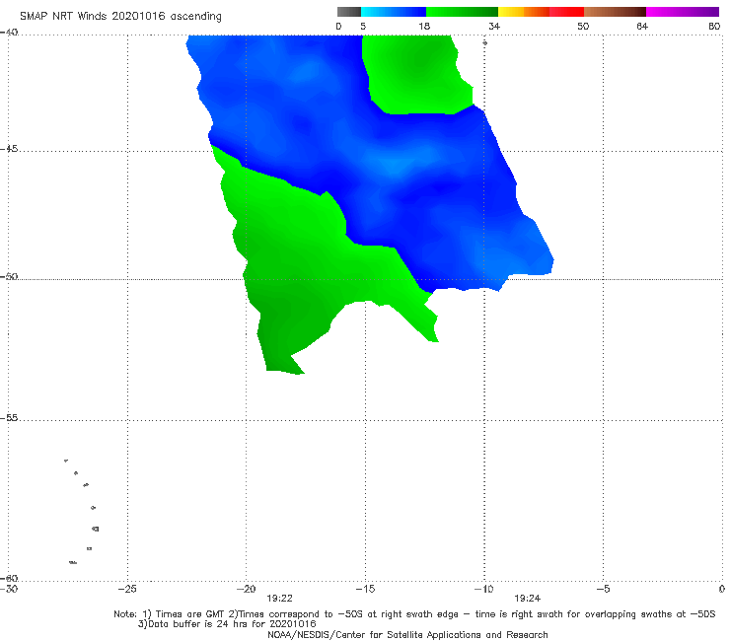Click the yellow-orange segment of the color bar
Screen dimensions: 730x641
point(524,12)
